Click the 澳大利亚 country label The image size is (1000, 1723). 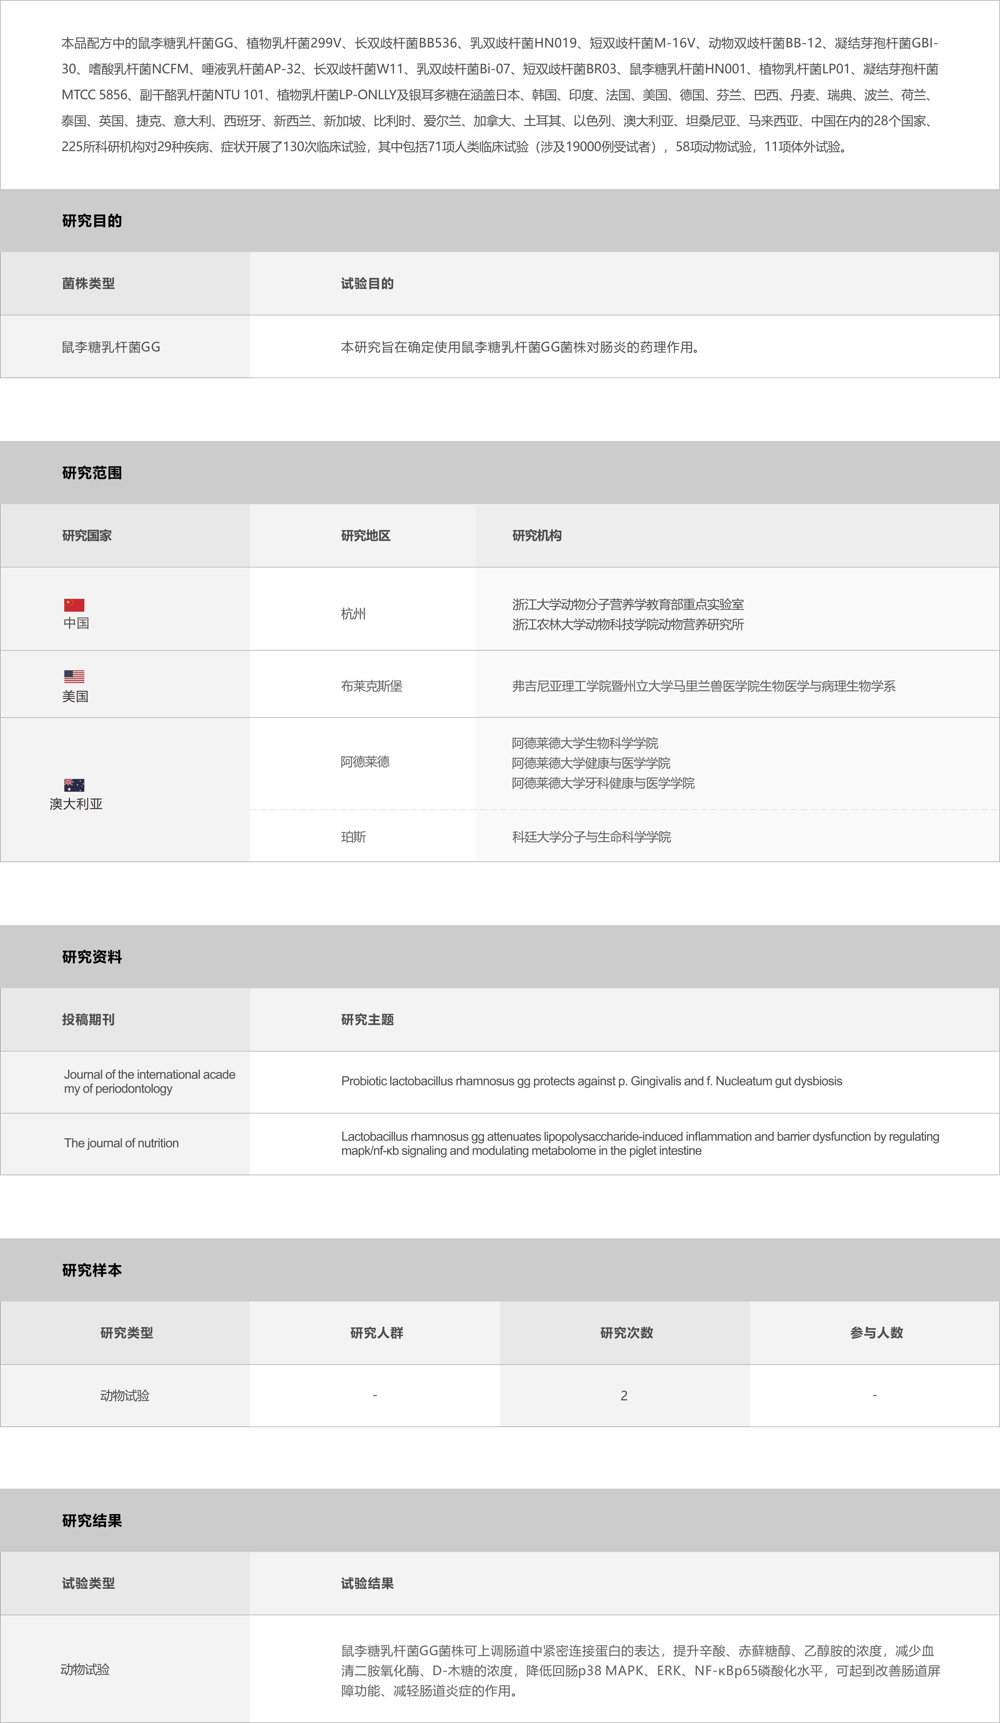click(x=76, y=804)
